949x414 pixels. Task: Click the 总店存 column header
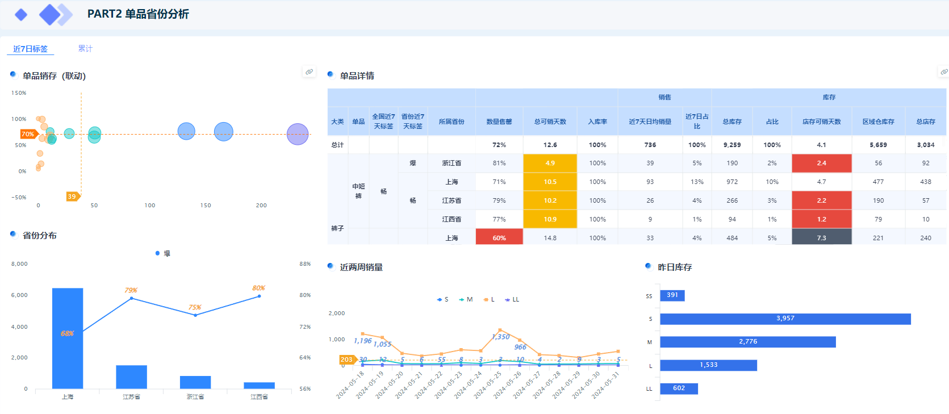(926, 122)
